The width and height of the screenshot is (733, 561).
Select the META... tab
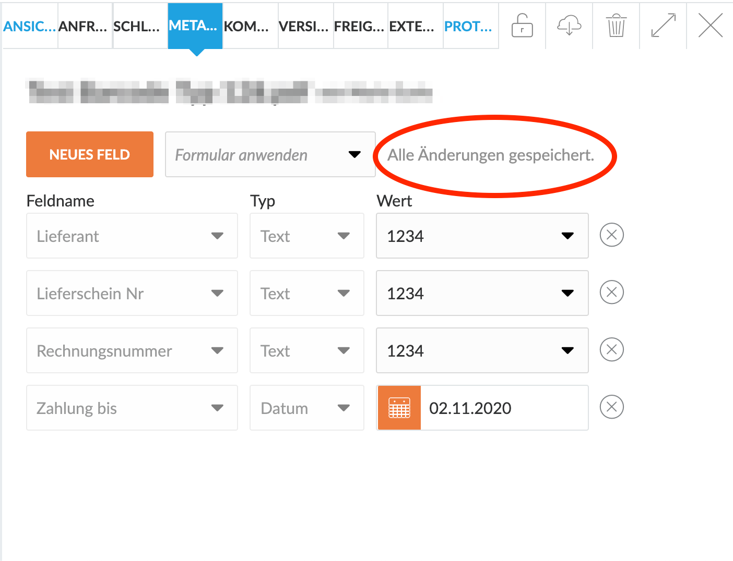coord(195,26)
